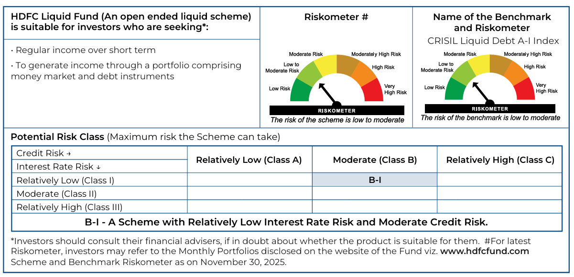The height and width of the screenshot is (277, 574).
Task: Select the highlighted B-I table cell
Action: [375, 180]
